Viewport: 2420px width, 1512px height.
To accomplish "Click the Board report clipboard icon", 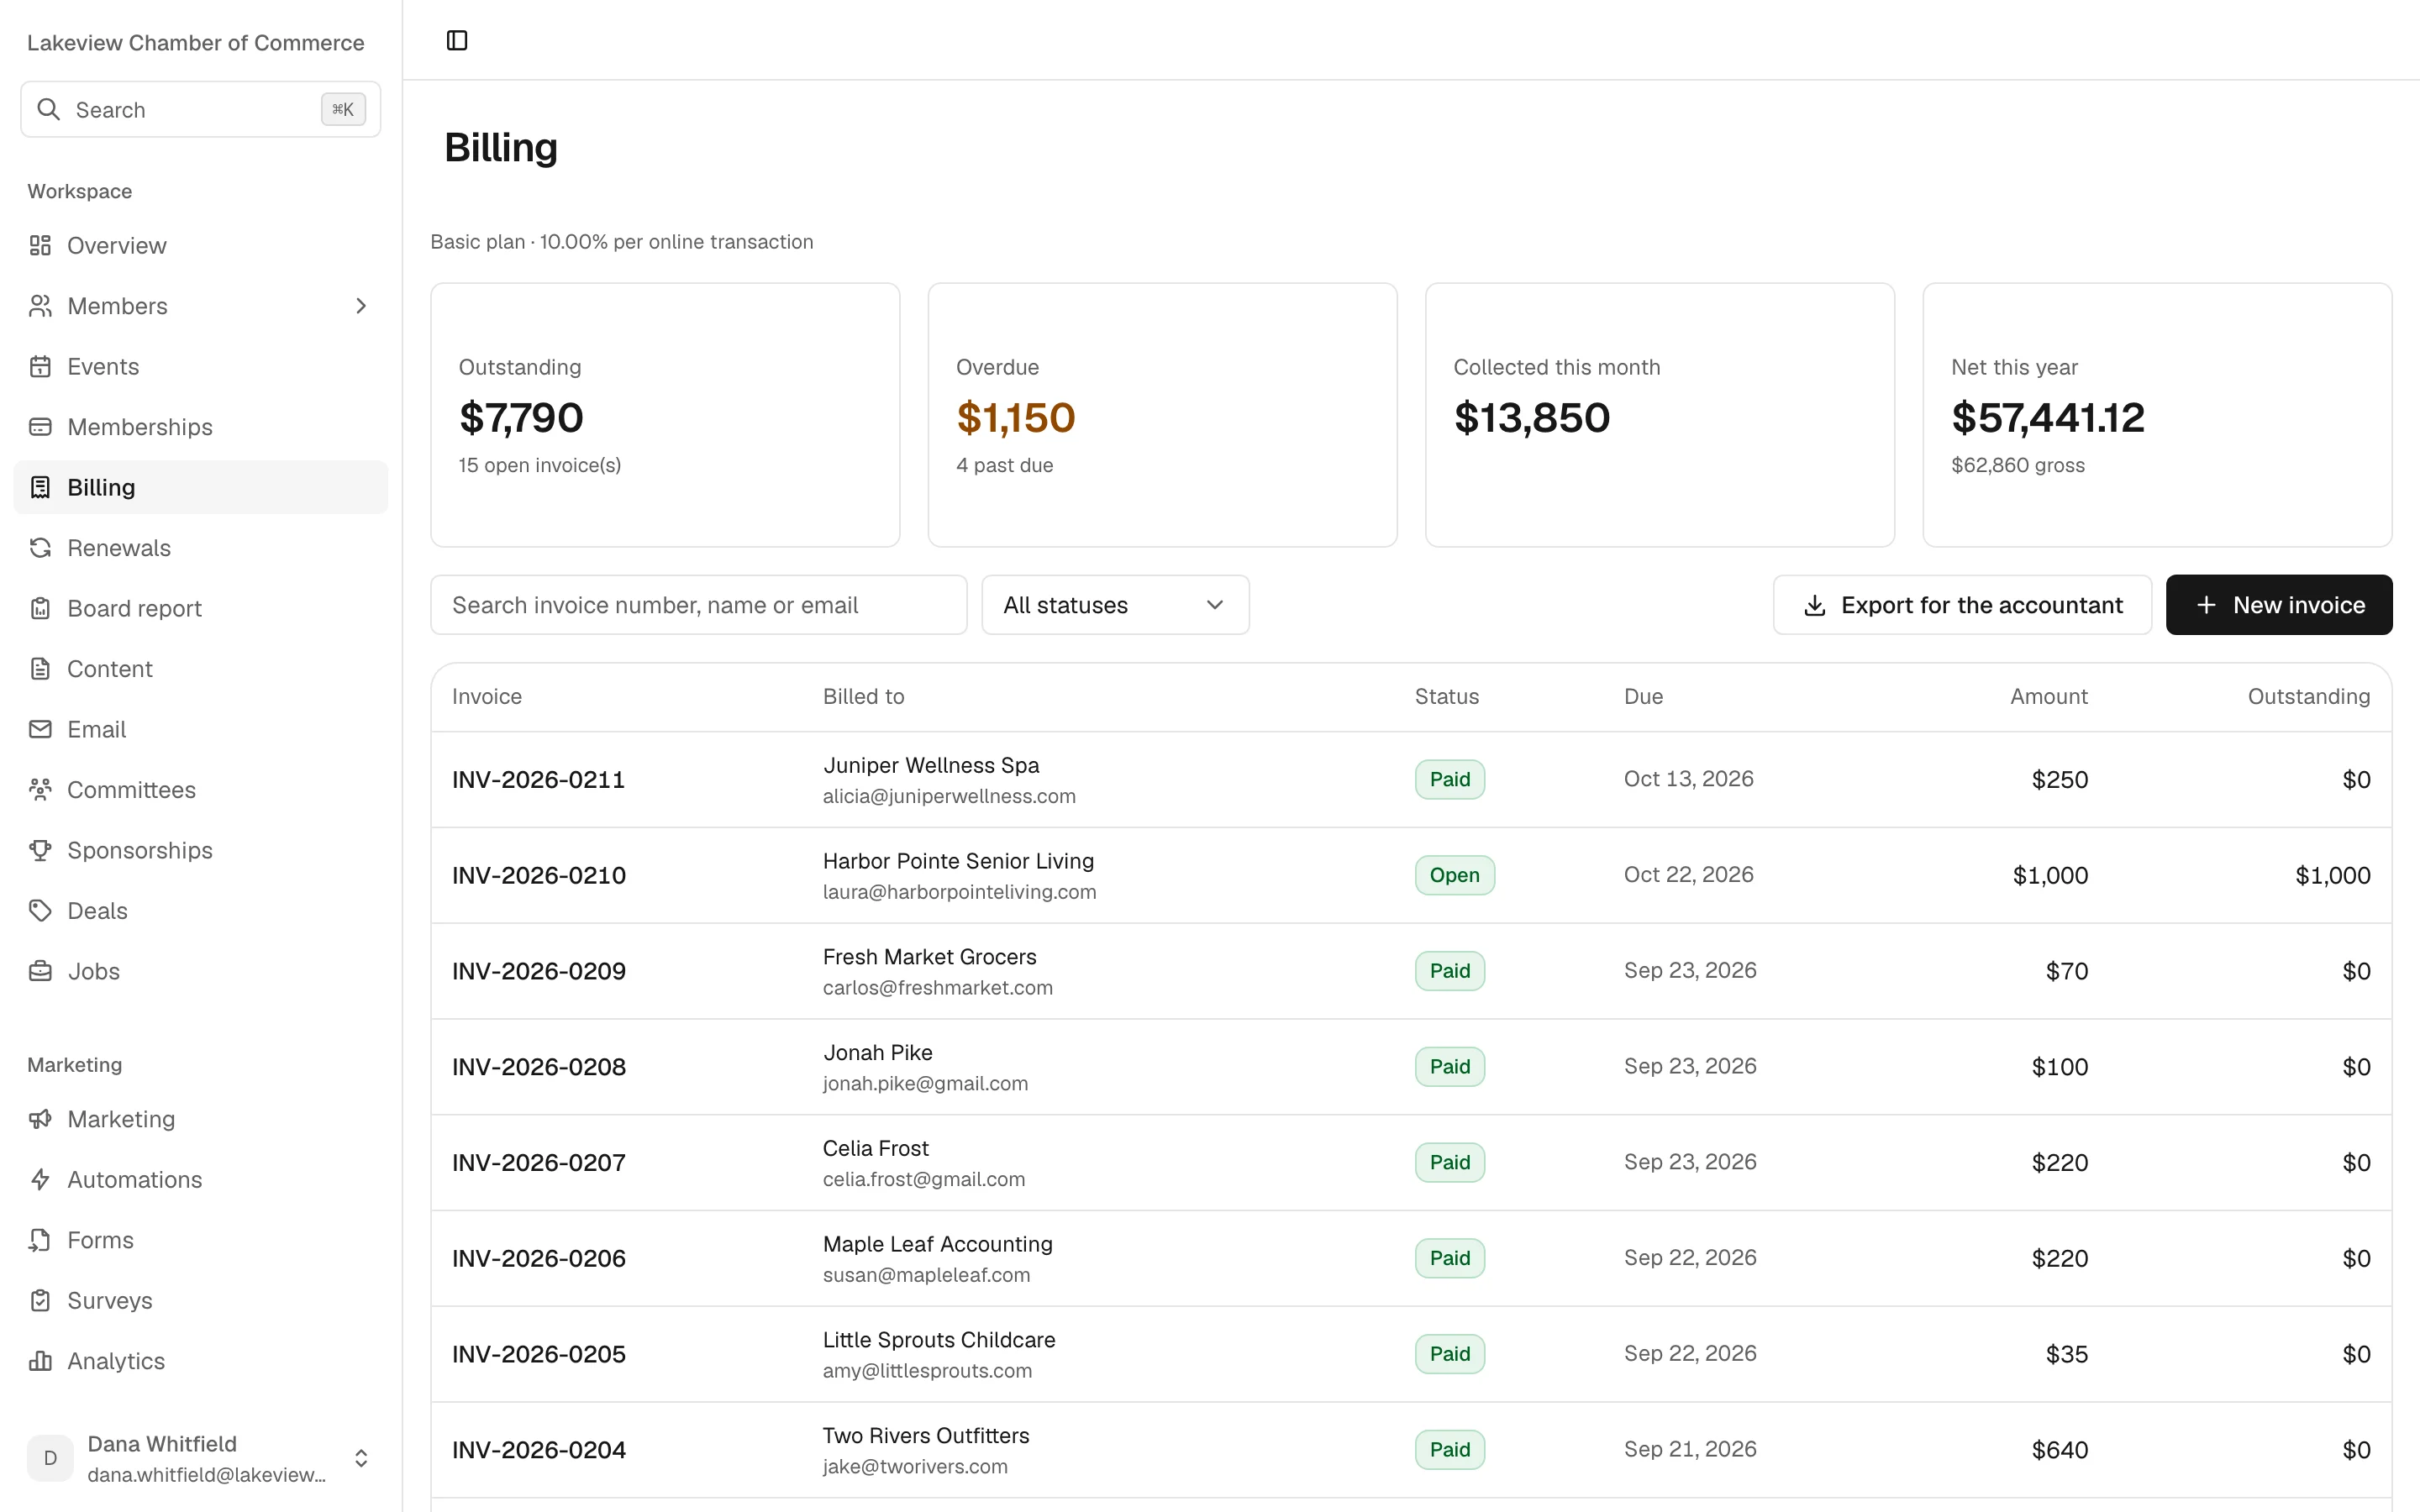I will (40, 608).
